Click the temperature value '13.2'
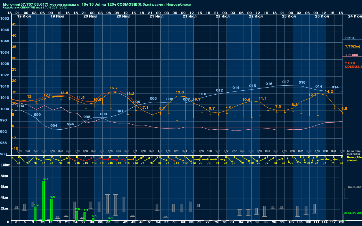 [x=130, y=94]
